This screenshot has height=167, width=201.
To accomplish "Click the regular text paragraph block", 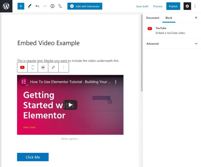I will (x=68, y=60).
